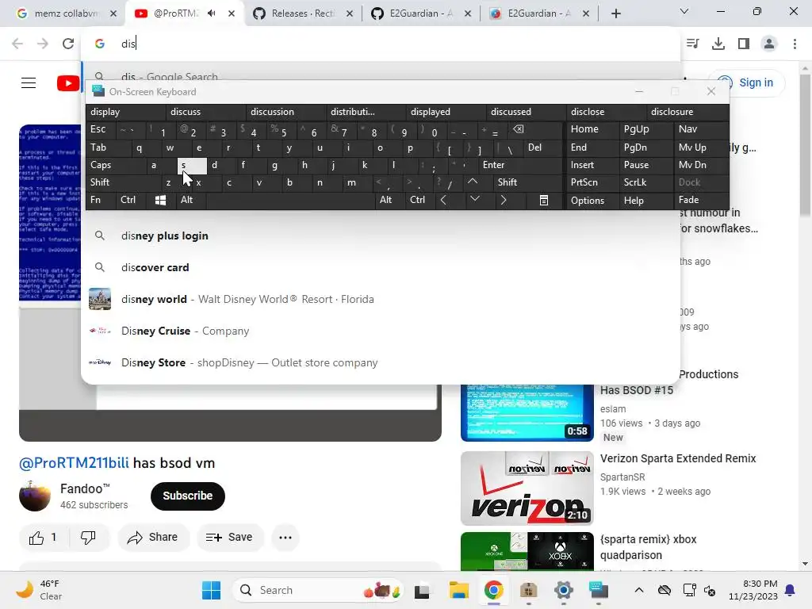Image resolution: width=812 pixels, height=609 pixels.
Task: Click the right arrow key on keyboard
Action: coord(503,200)
